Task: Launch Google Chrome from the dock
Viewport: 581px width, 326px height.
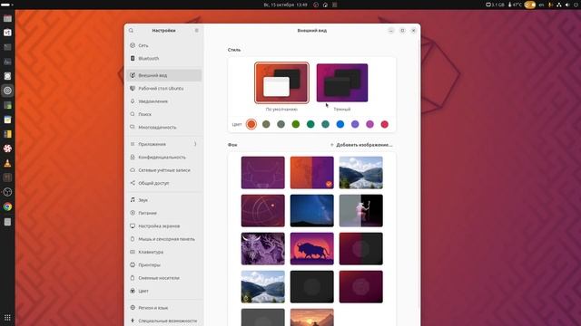Action: [x=7, y=206]
